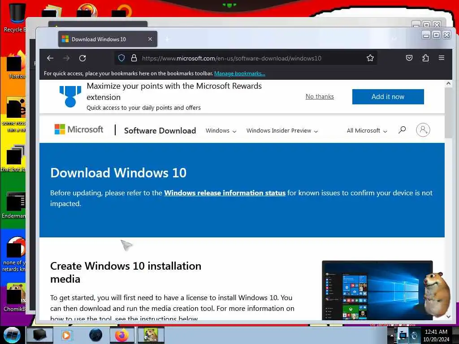Open the tracking protection shield icon
The image size is (459, 344).
(121, 58)
